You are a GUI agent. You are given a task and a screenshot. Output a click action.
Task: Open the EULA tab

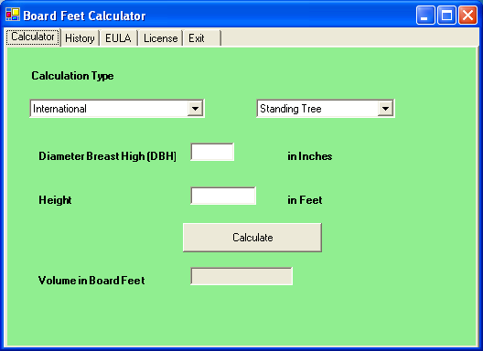pos(118,38)
